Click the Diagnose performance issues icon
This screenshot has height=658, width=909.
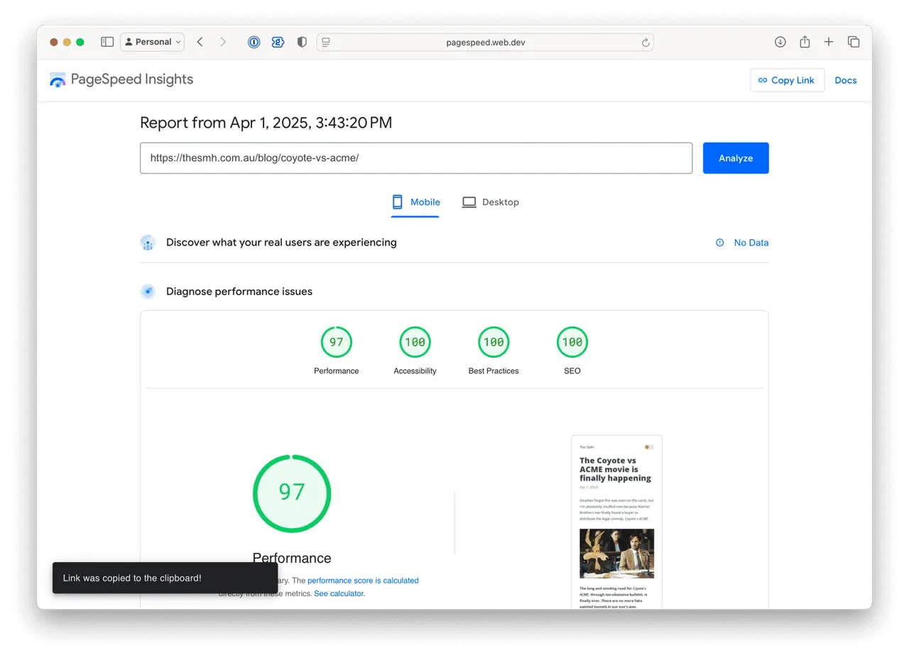[148, 291]
